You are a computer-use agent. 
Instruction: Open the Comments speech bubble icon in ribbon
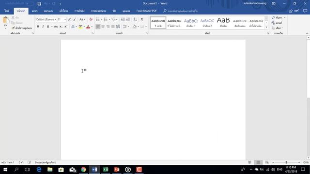pos(305,11)
